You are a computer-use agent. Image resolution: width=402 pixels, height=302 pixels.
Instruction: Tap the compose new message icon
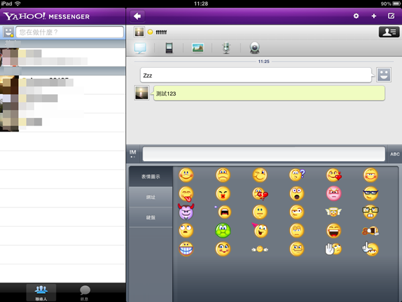coord(391,16)
